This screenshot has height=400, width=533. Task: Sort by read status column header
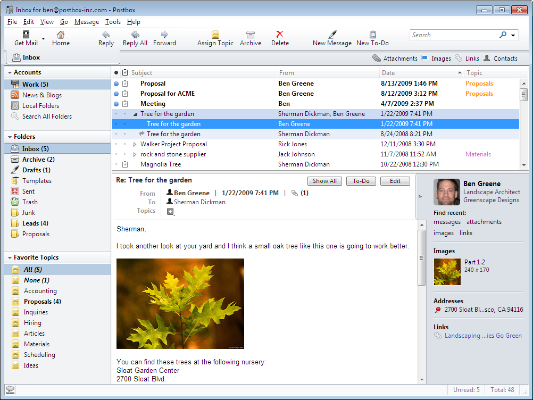116,73
